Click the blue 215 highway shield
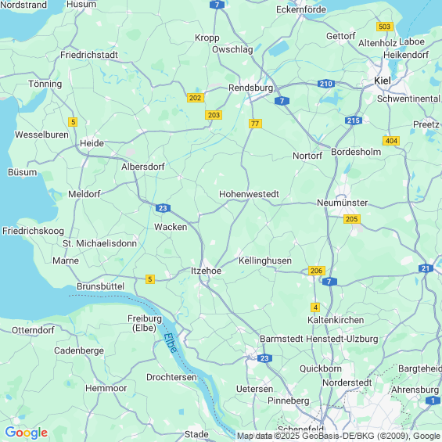The width and height of the screenshot is (442, 442). point(354,120)
